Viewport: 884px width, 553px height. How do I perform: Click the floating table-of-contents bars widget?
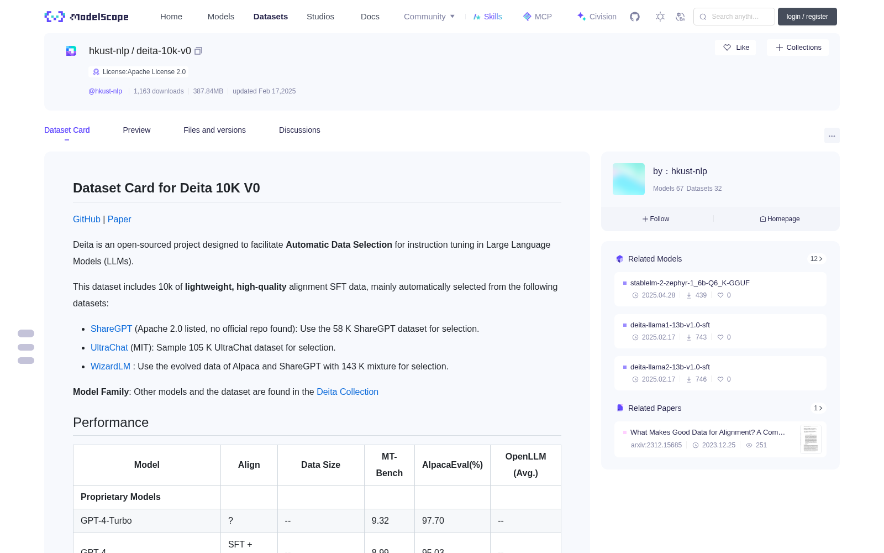(26, 347)
